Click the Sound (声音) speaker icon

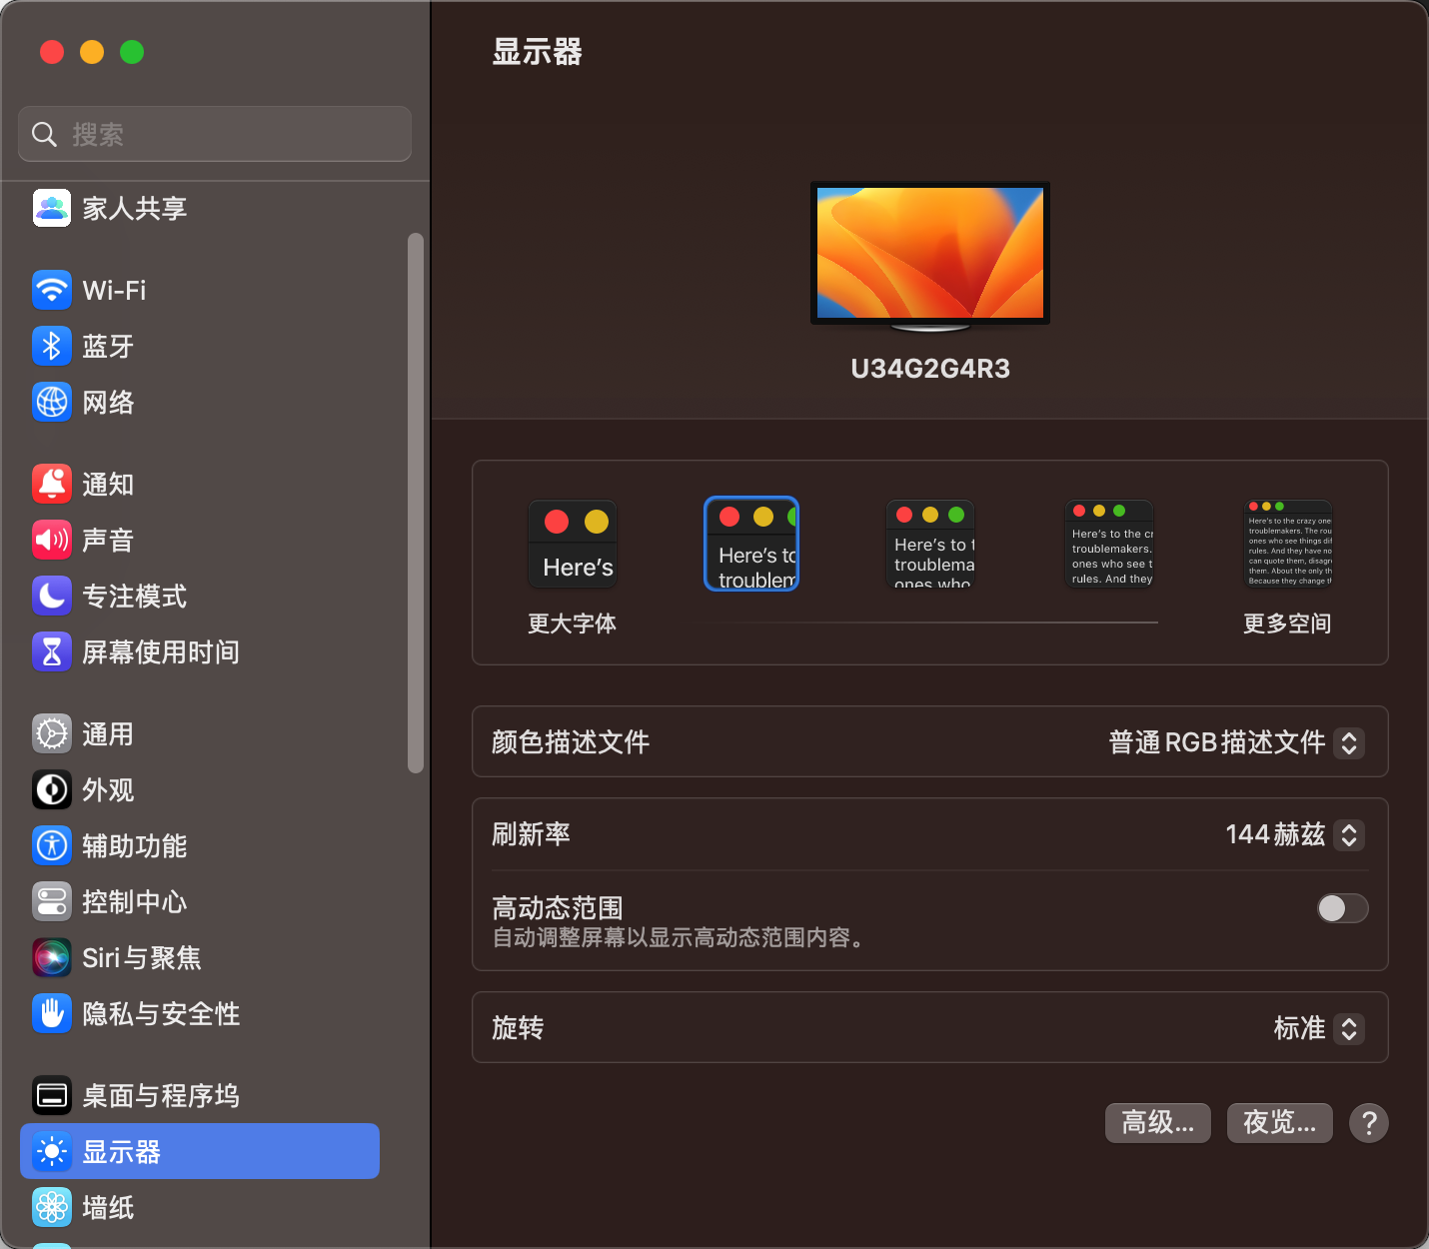[52, 541]
